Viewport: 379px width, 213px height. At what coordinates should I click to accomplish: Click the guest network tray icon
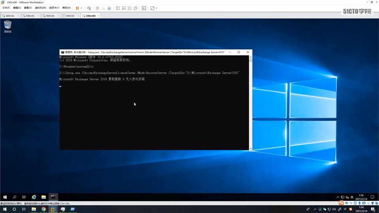pos(343,197)
